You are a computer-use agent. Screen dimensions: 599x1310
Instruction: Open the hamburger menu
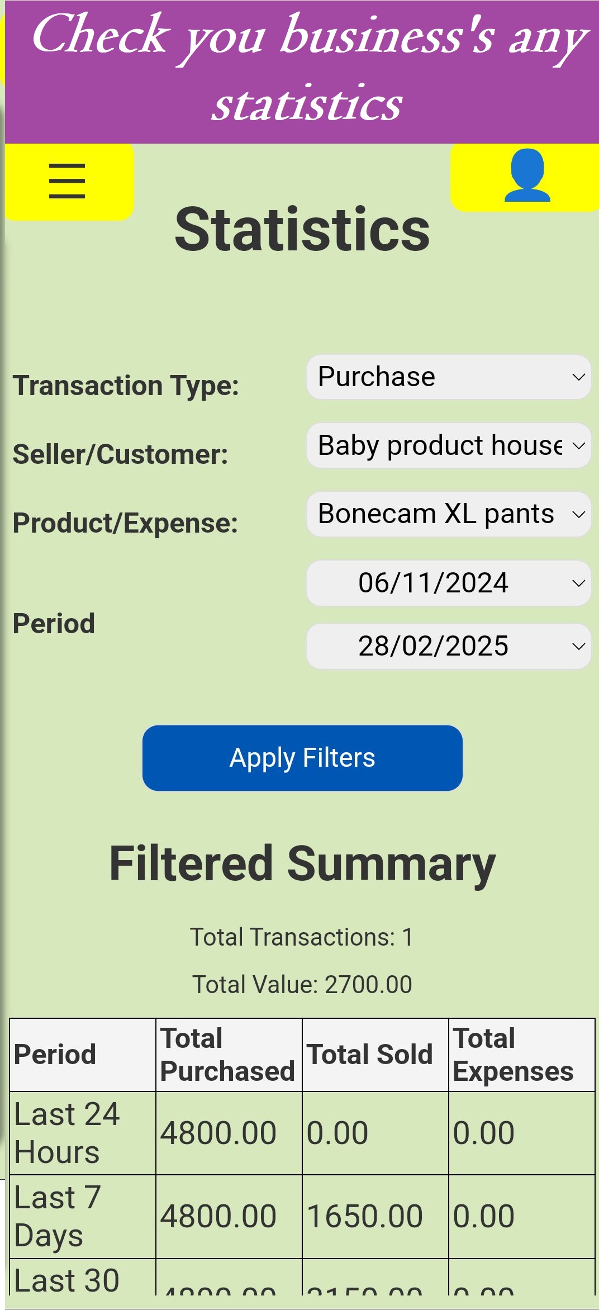click(x=68, y=181)
